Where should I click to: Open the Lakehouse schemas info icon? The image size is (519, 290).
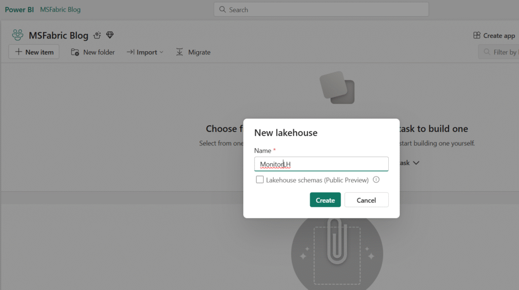pyautogui.click(x=376, y=180)
